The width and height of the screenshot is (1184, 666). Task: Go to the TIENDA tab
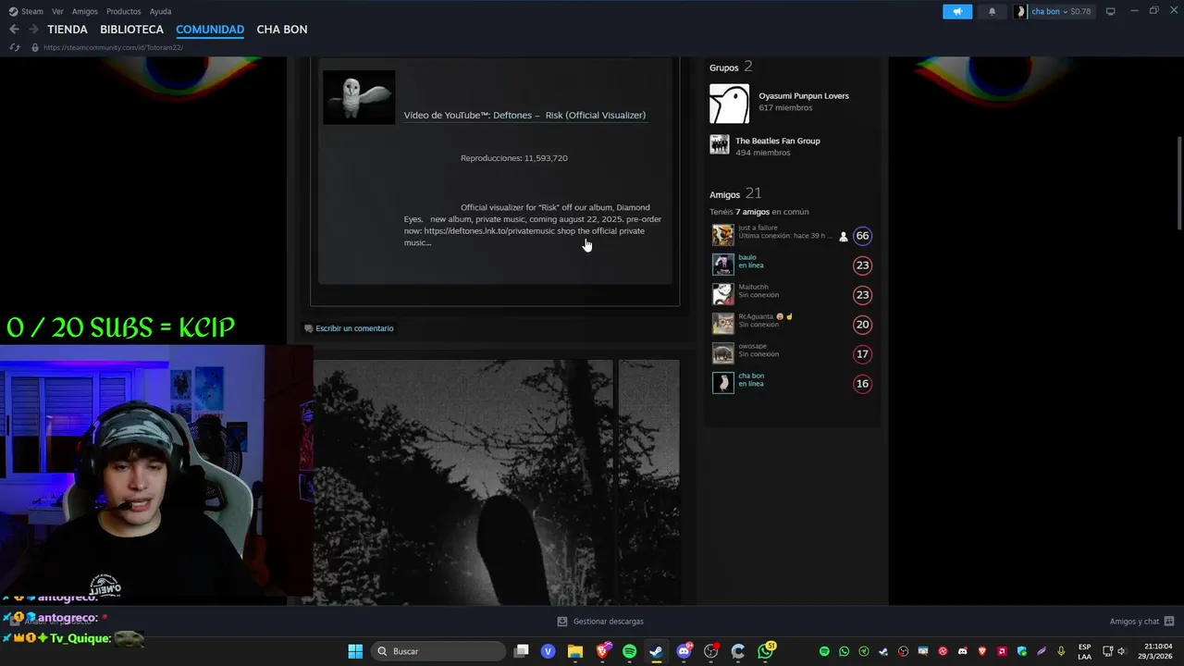click(68, 30)
